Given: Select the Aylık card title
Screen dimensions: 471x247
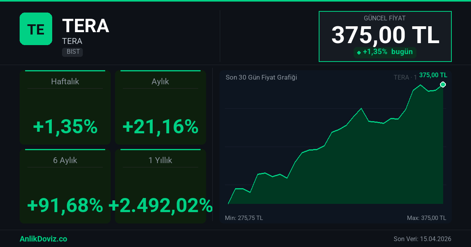Looking at the screenshot, I should tap(160, 82).
